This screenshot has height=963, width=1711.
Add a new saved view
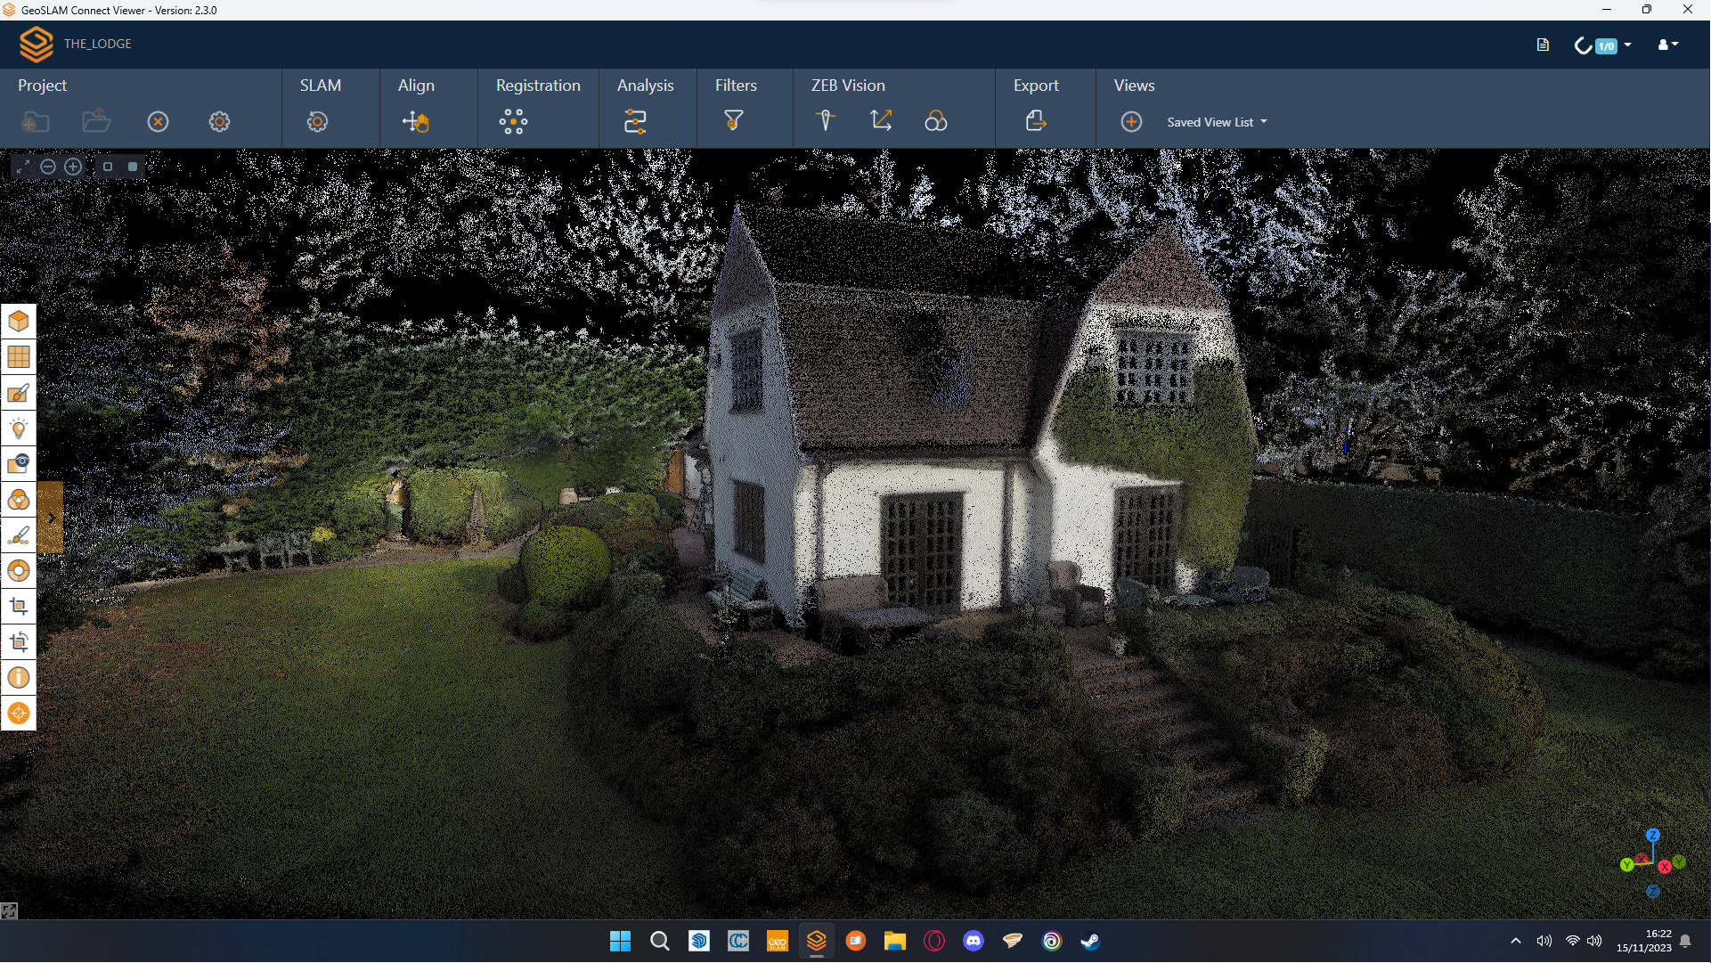click(x=1131, y=122)
